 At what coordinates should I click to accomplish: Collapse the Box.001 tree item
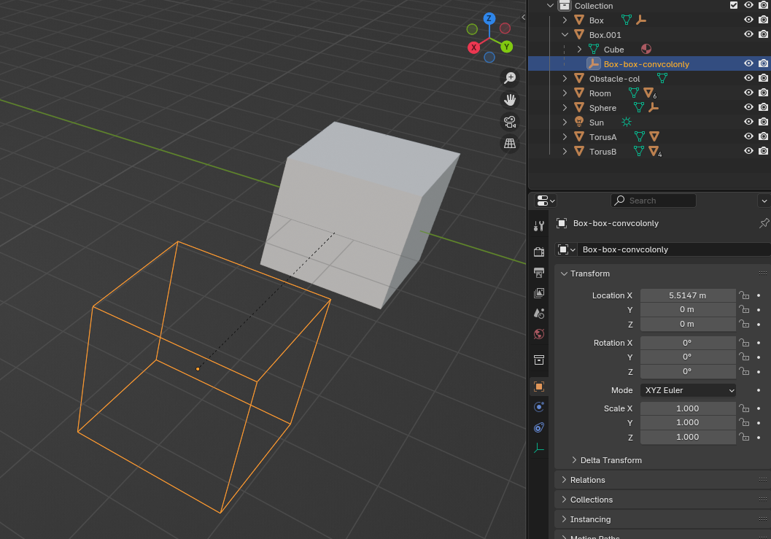point(565,35)
